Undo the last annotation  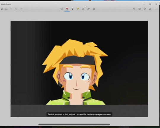coord(16,9)
